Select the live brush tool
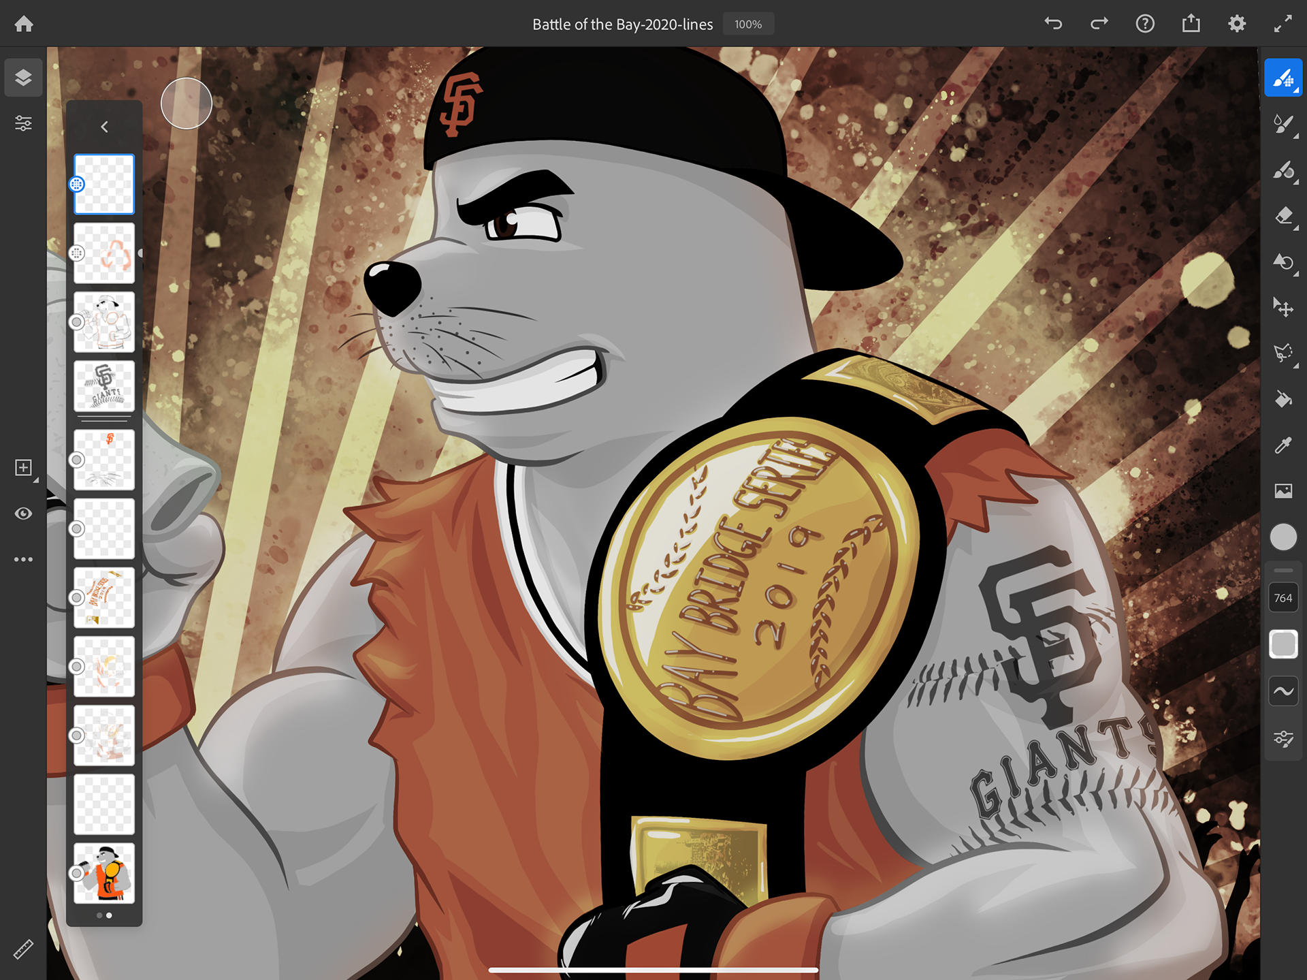Screen dimensions: 1307x980 click(x=1282, y=124)
